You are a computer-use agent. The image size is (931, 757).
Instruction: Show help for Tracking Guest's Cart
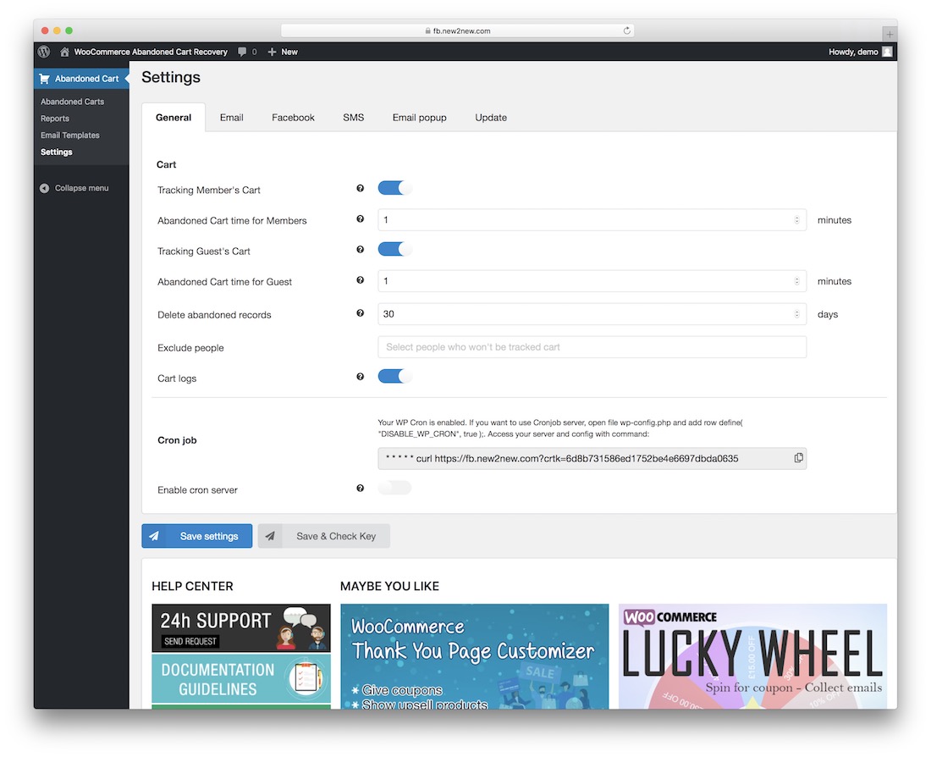pyautogui.click(x=360, y=250)
